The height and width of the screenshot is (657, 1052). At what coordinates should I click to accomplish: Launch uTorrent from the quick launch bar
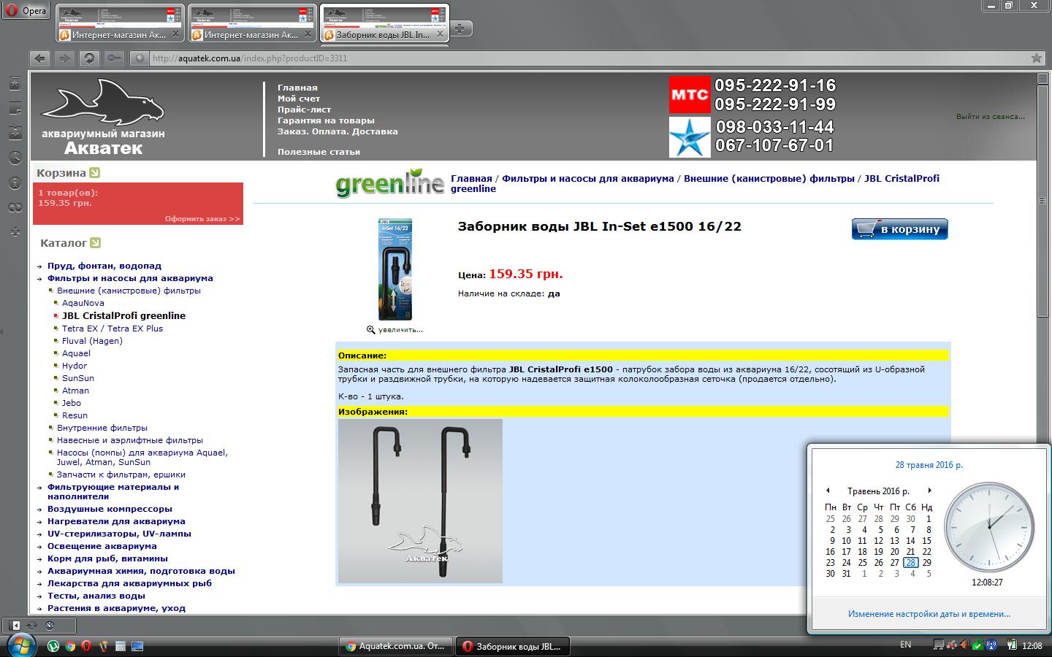[53, 646]
